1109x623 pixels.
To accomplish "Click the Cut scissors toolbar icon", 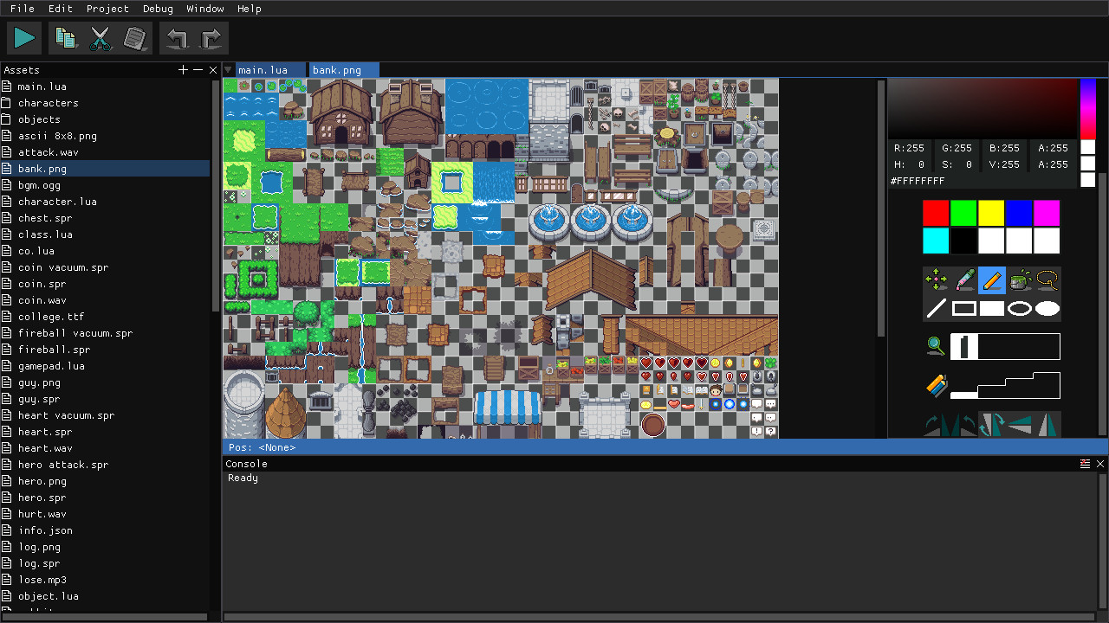I will (100, 37).
